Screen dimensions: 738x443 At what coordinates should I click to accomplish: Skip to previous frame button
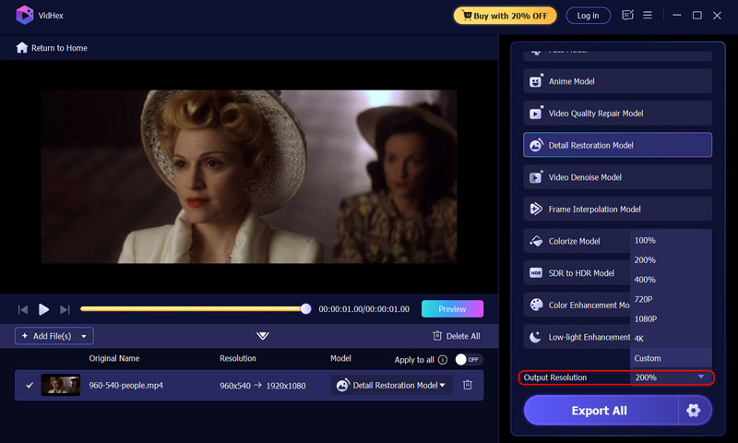click(22, 309)
